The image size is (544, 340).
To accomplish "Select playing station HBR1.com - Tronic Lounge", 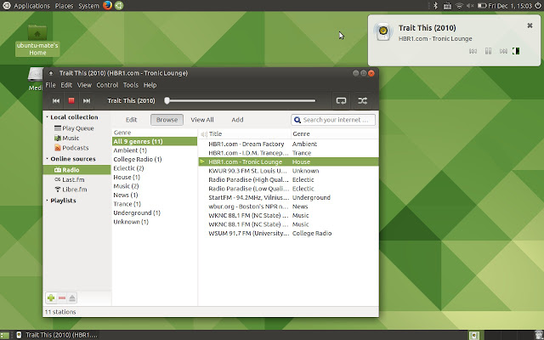I will click(289, 162).
